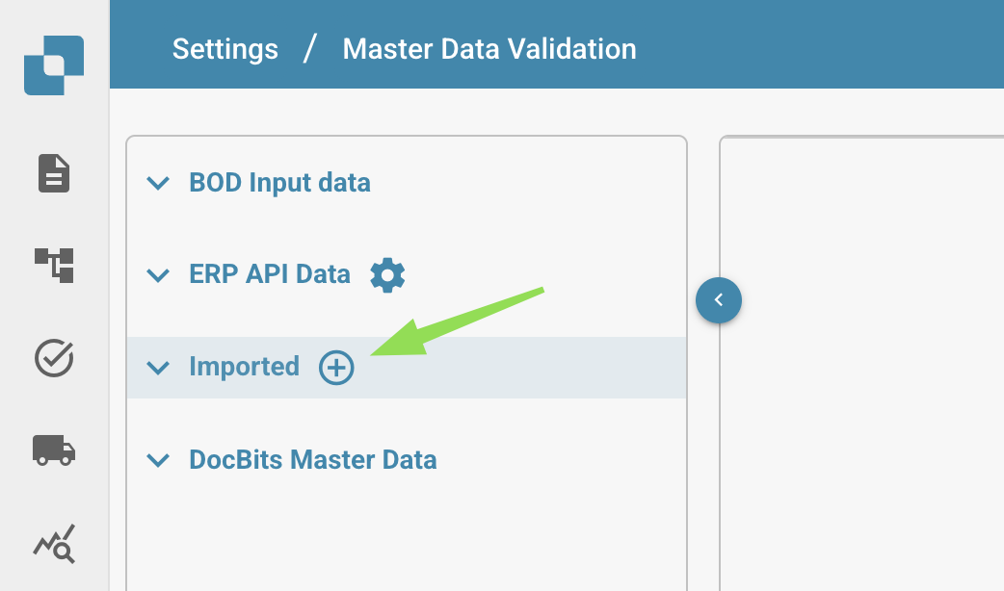Open the check-circle tasks sidebar icon

coord(54,358)
